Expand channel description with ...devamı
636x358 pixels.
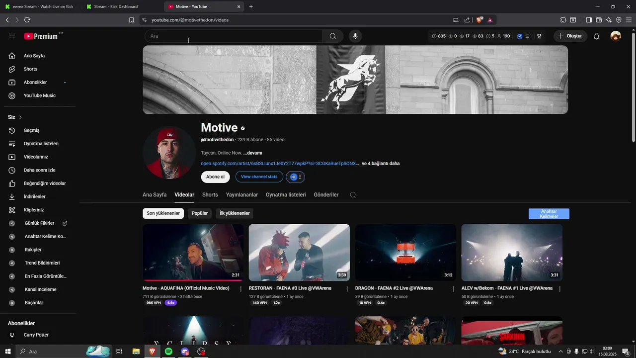tap(253, 153)
